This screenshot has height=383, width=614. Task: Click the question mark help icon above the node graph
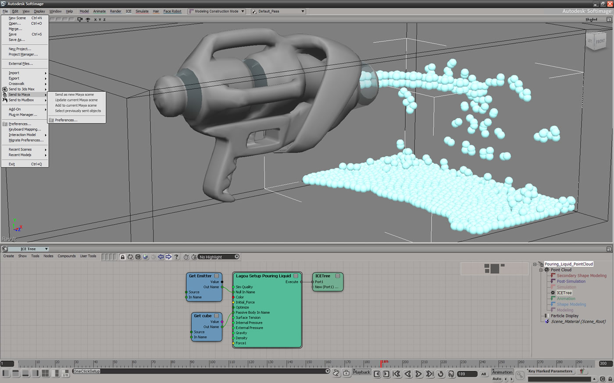point(176,257)
